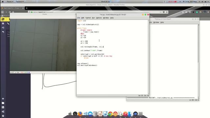This screenshot has width=210, height=118.
Task: Select the Sketchpad yellow tools button
Action: click(3, 19)
